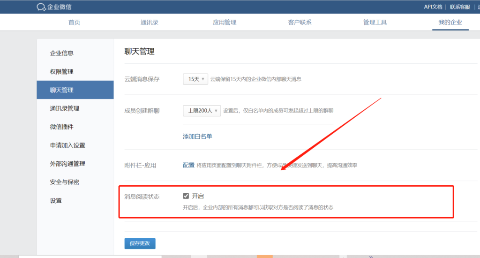
Task: Open 通讯录管理 in the sidebar
Action: [65, 108]
